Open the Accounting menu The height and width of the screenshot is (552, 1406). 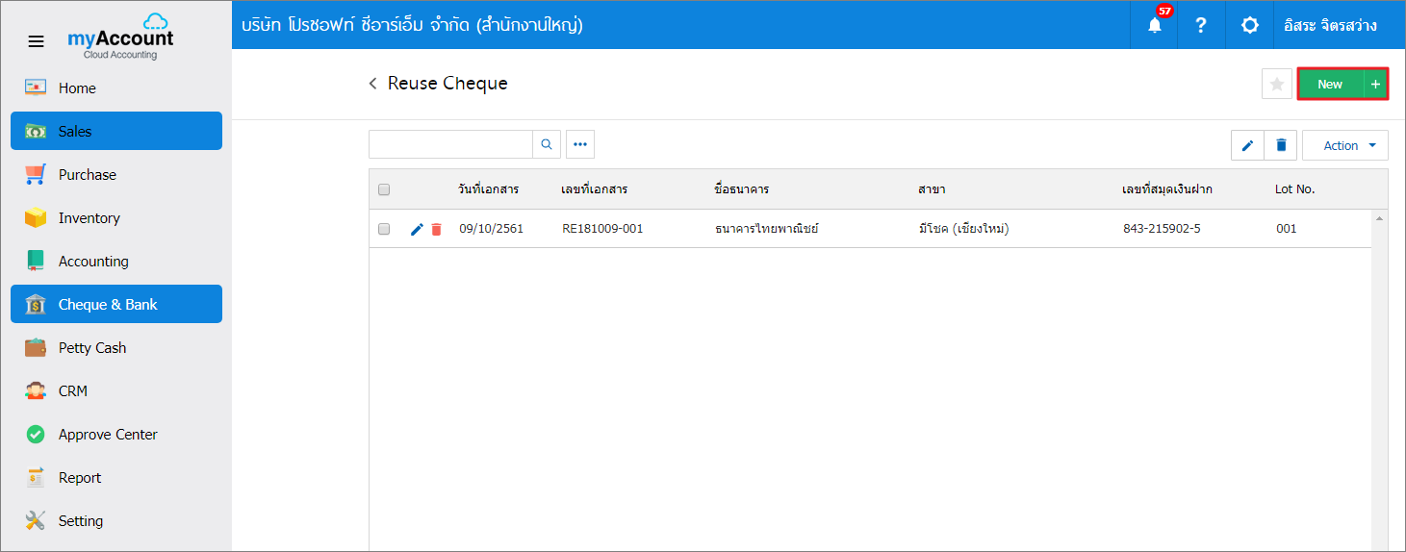click(x=116, y=261)
